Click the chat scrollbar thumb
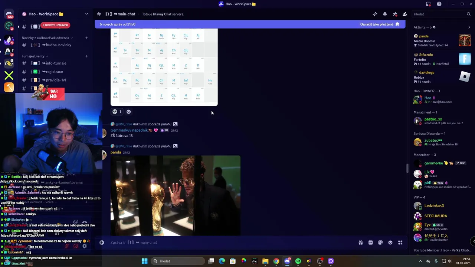The width and height of the screenshot is (475, 267). 407,168
